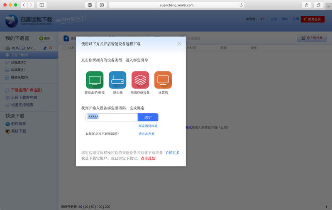Open the 请点击查看 link
The width and height of the screenshot is (332, 210).
[146, 134]
